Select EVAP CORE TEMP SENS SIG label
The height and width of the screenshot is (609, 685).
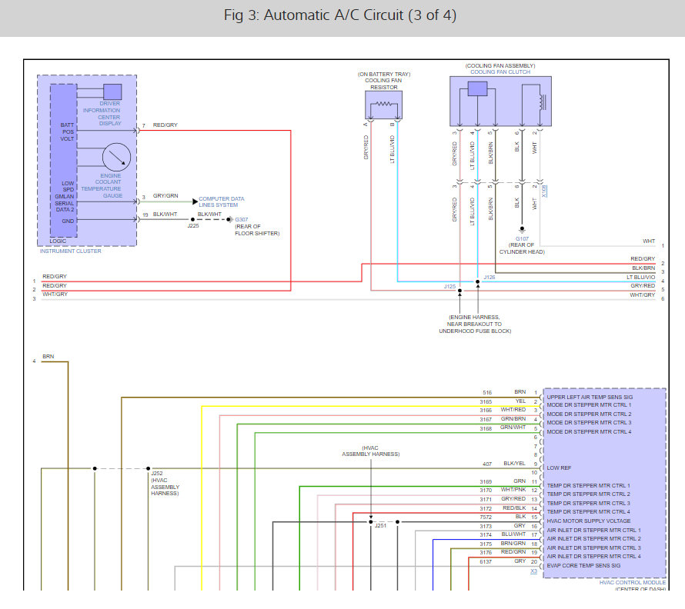click(583, 566)
